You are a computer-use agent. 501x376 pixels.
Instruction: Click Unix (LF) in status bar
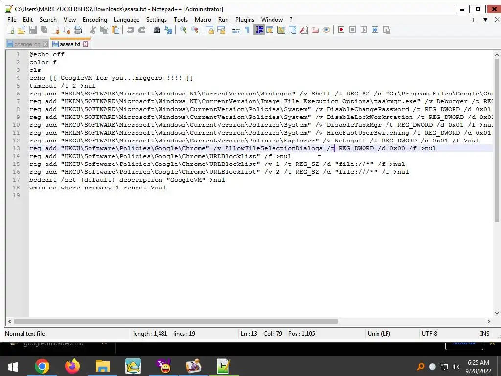(379, 334)
